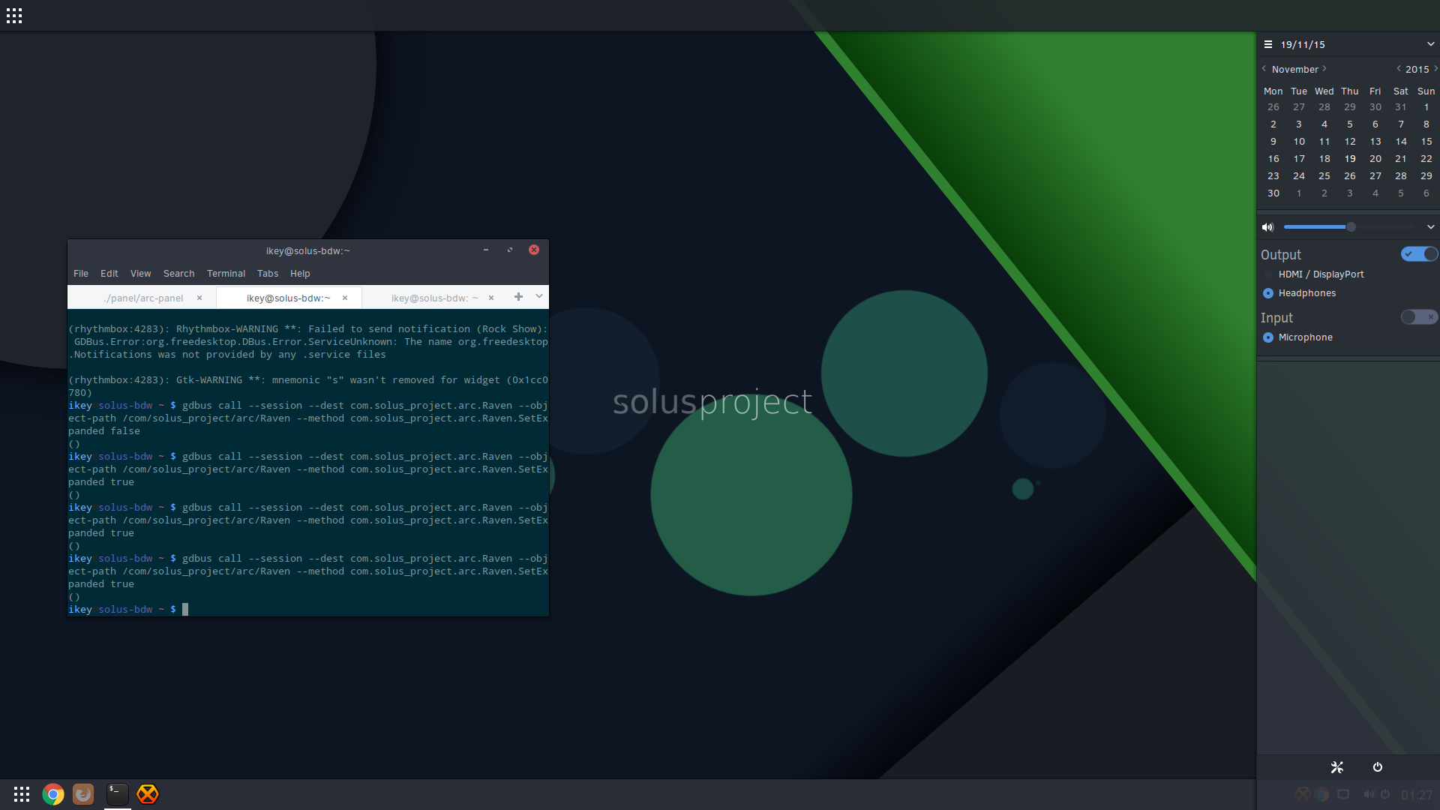
Task: Collapse the sound section chevron
Action: (1430, 227)
